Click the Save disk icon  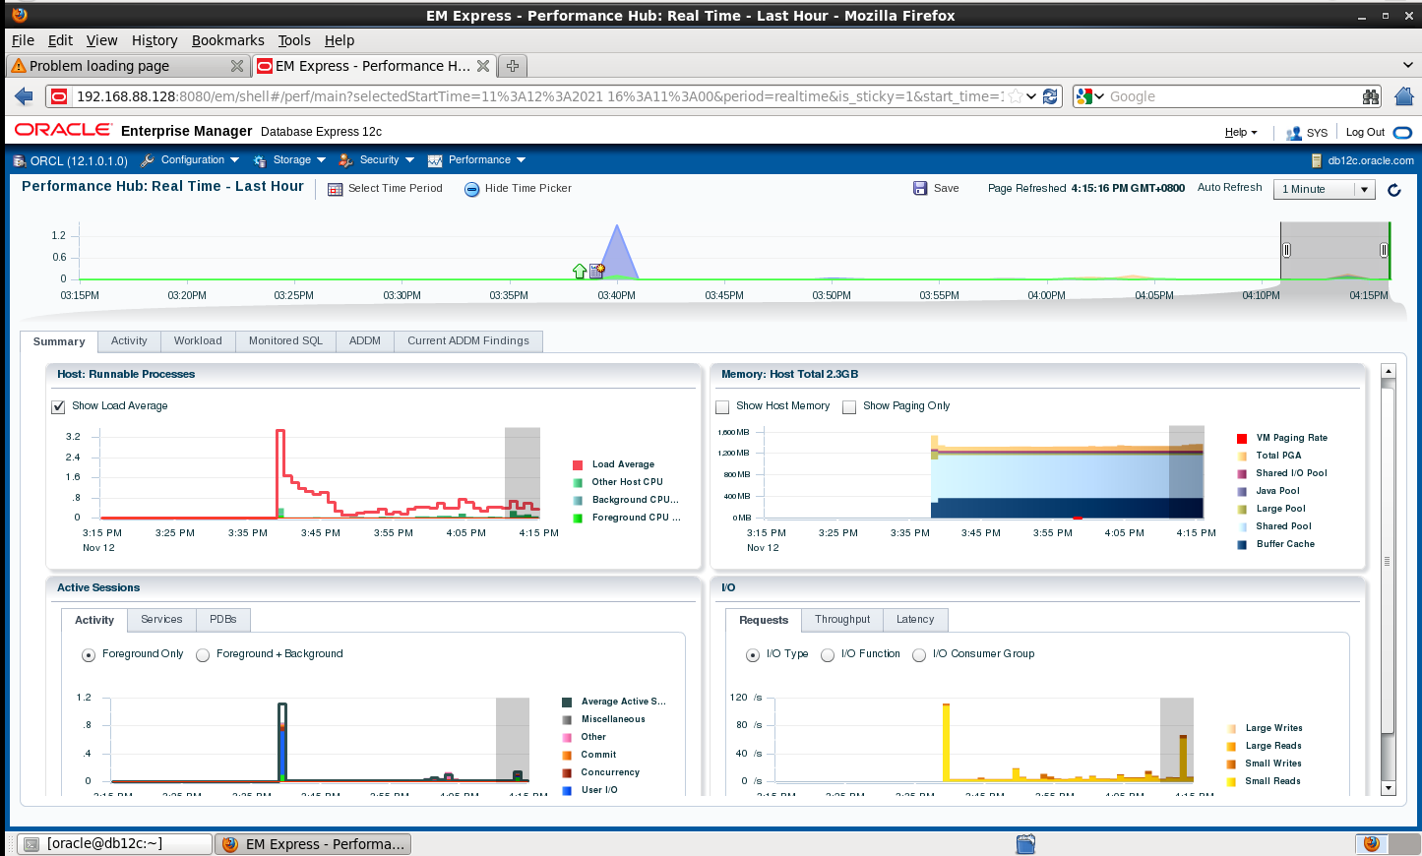(x=920, y=188)
